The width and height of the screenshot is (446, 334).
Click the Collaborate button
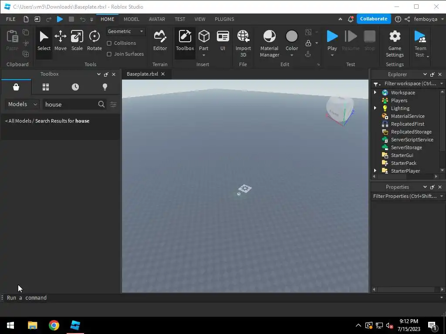374,19
